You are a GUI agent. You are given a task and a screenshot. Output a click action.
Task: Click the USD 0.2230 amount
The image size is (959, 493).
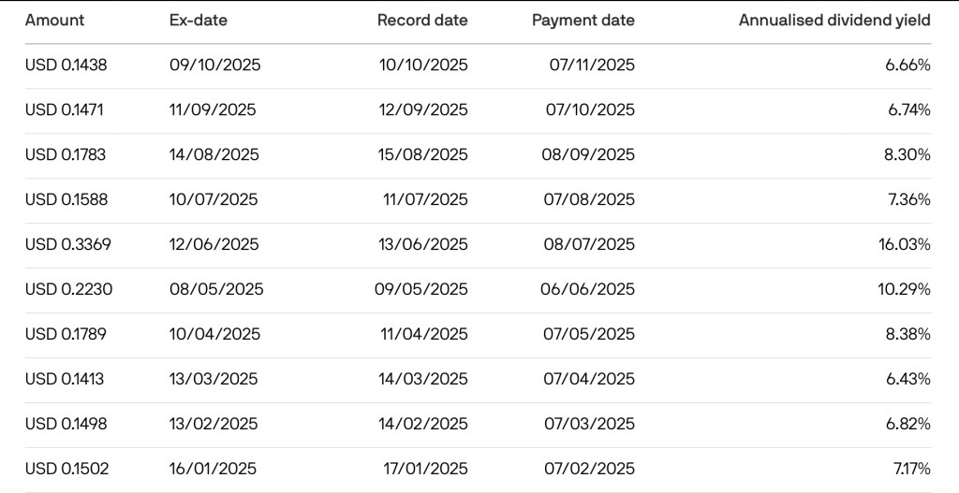(x=68, y=289)
